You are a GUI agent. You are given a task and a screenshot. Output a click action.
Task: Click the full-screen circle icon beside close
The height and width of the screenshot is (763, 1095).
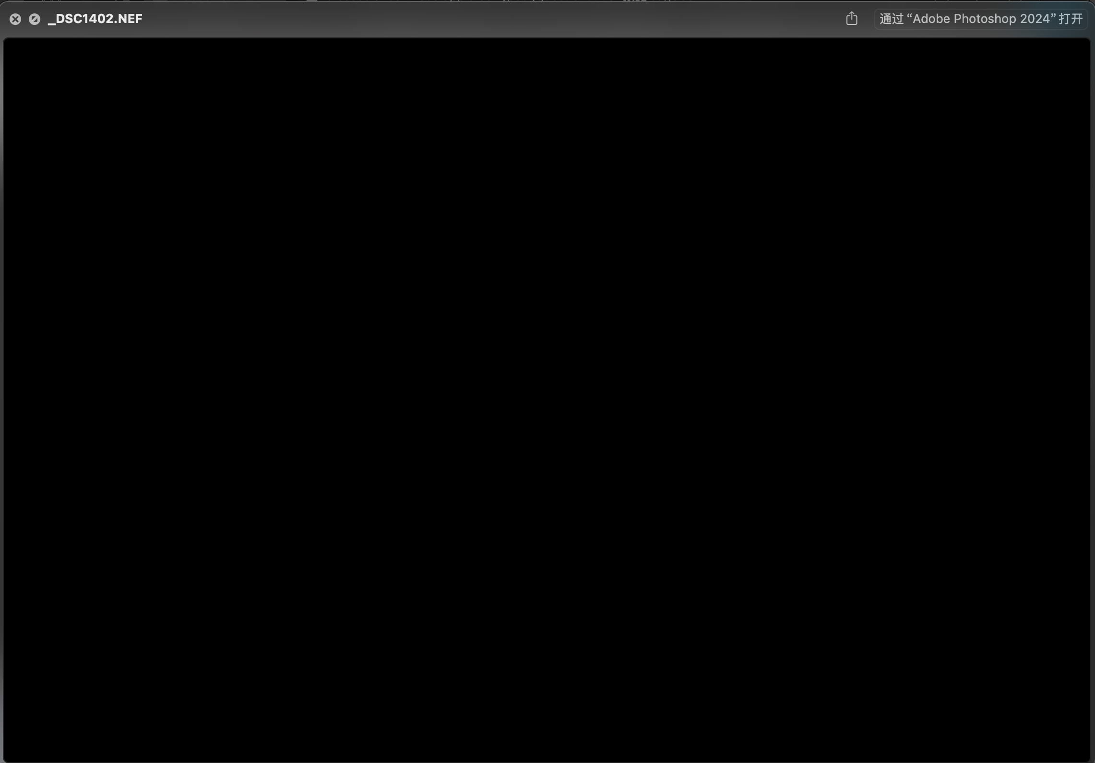tap(35, 19)
